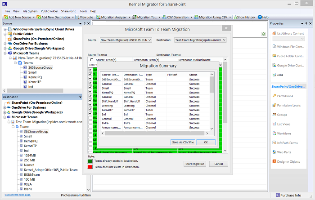Viewport: 315px width, 200px height.
Task: Launch the Migration Analyzer tool
Action: click(111, 17)
